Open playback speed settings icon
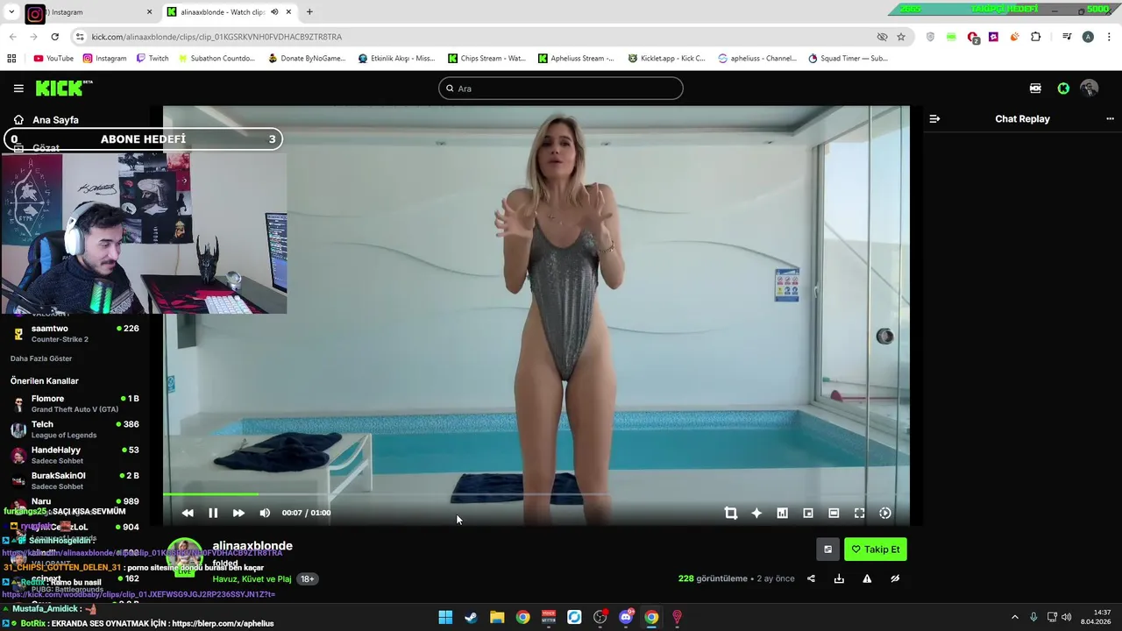 885,513
